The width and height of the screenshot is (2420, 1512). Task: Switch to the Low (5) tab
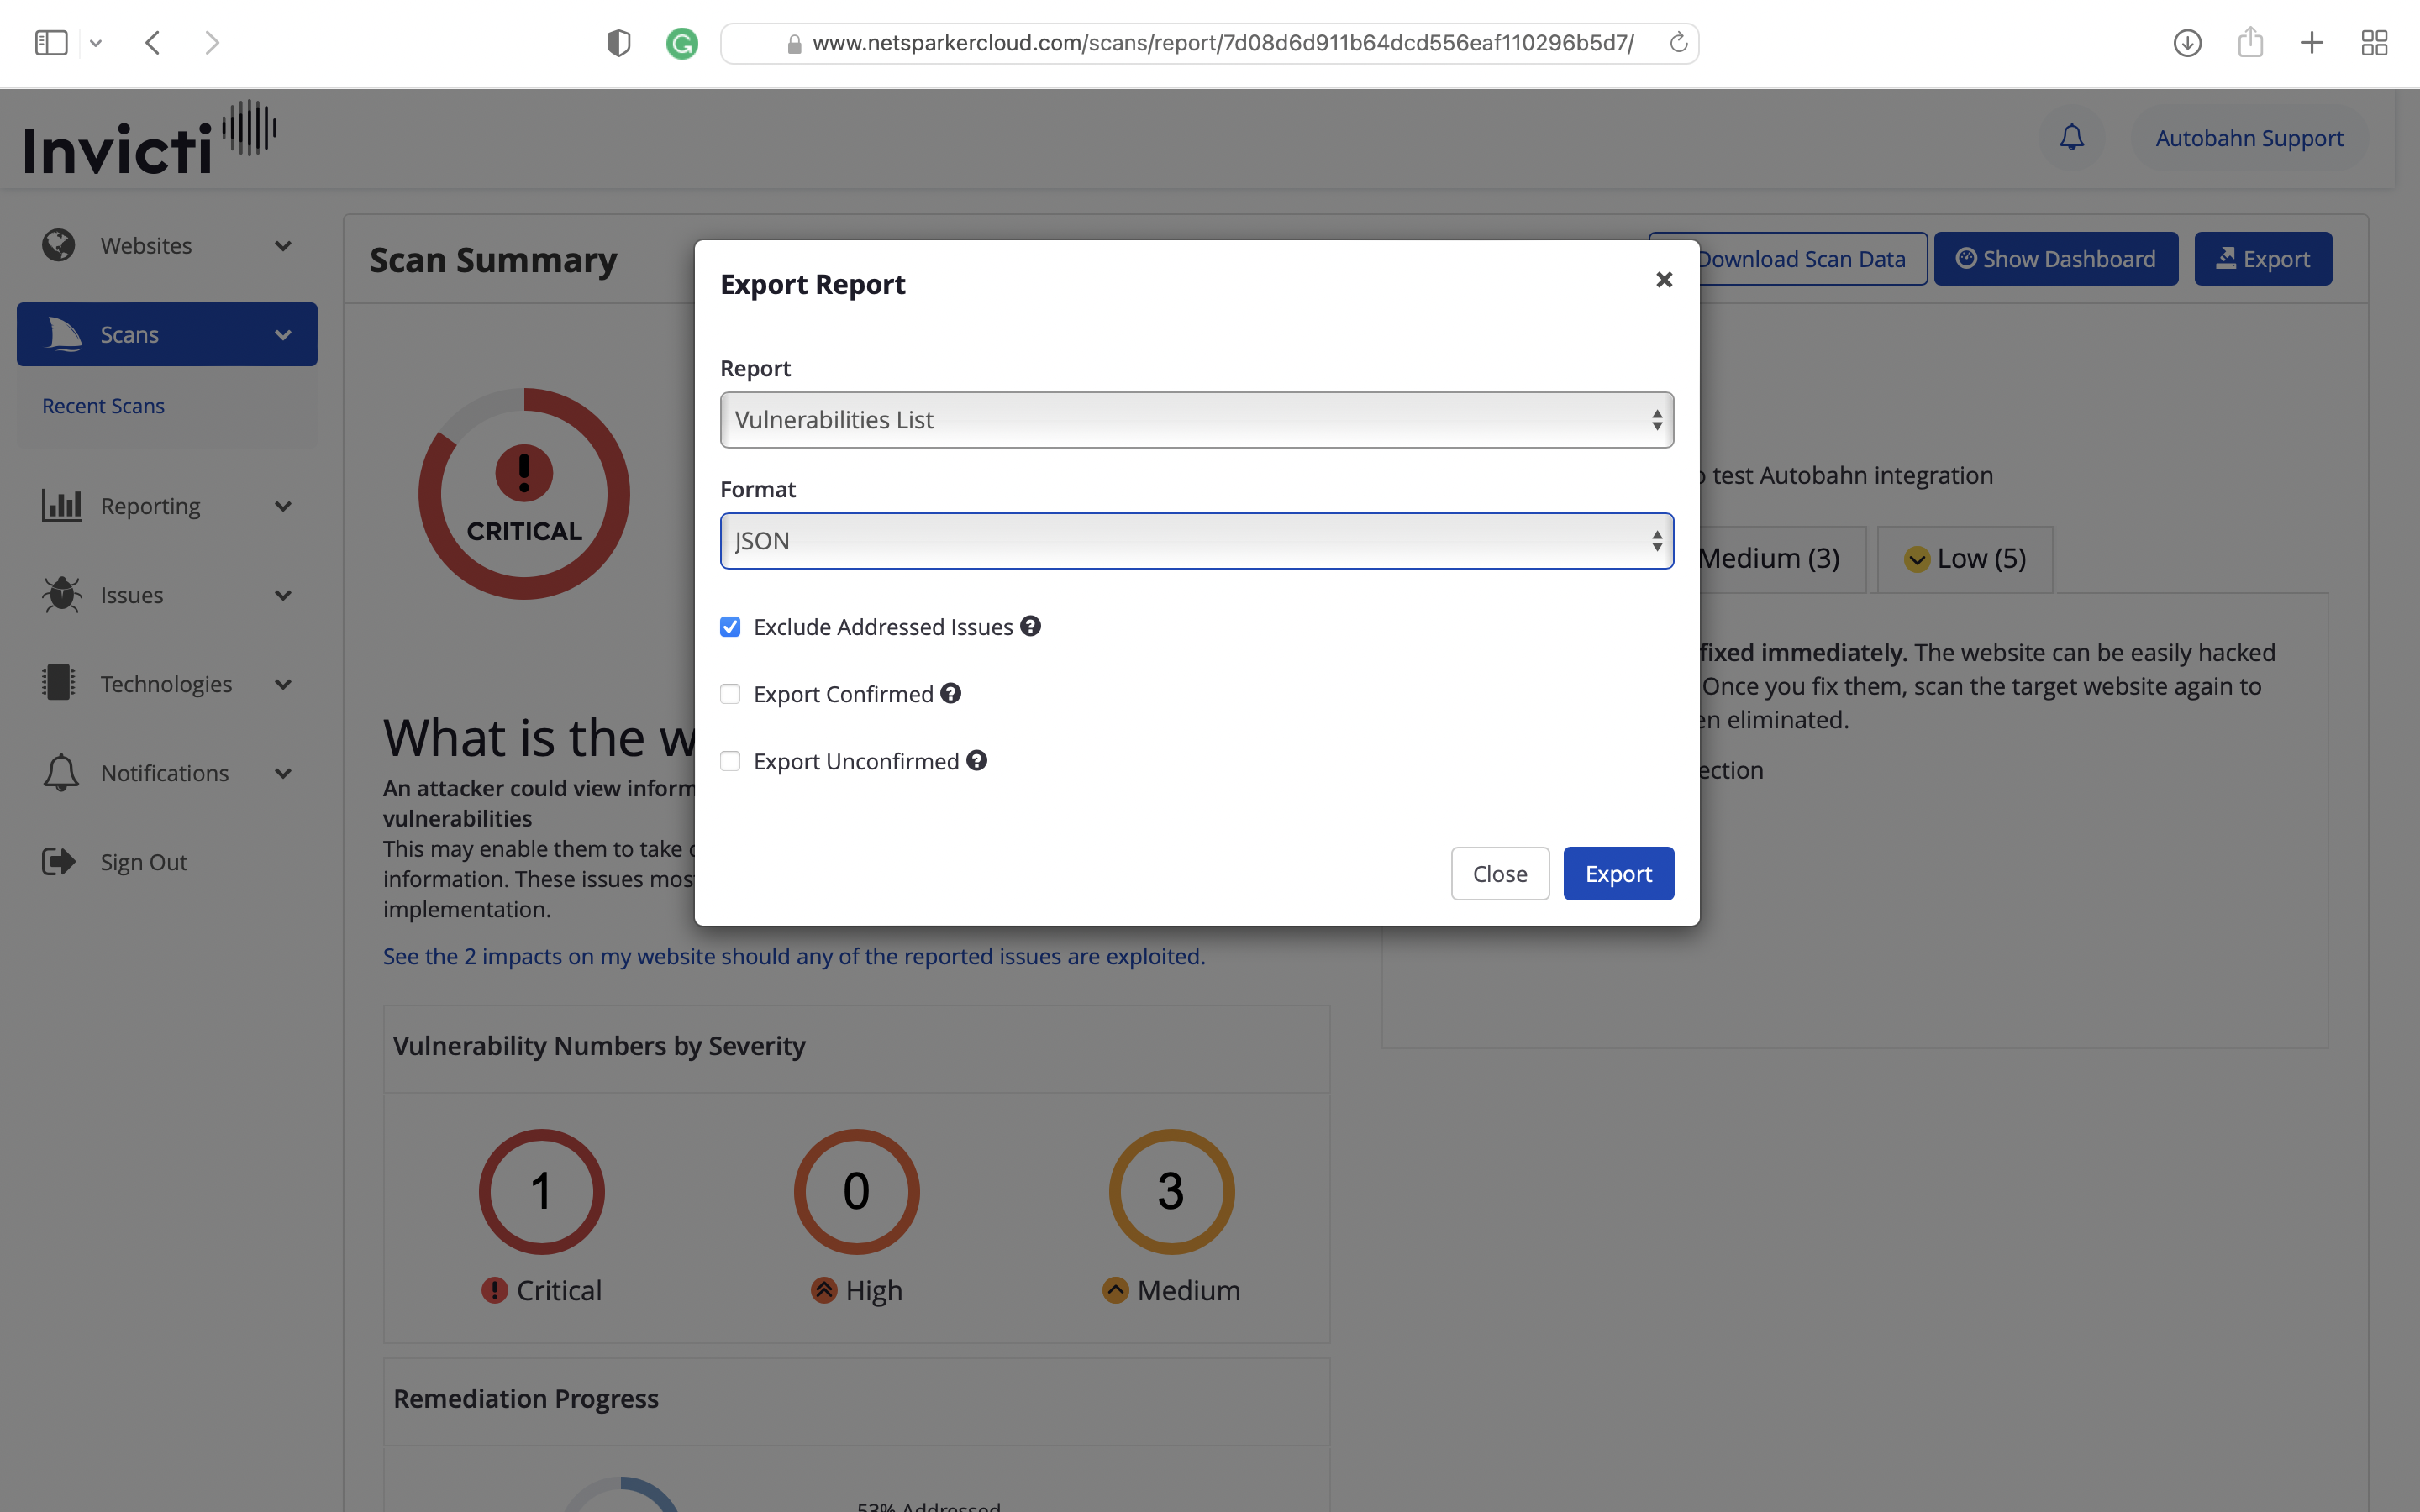1965,558
